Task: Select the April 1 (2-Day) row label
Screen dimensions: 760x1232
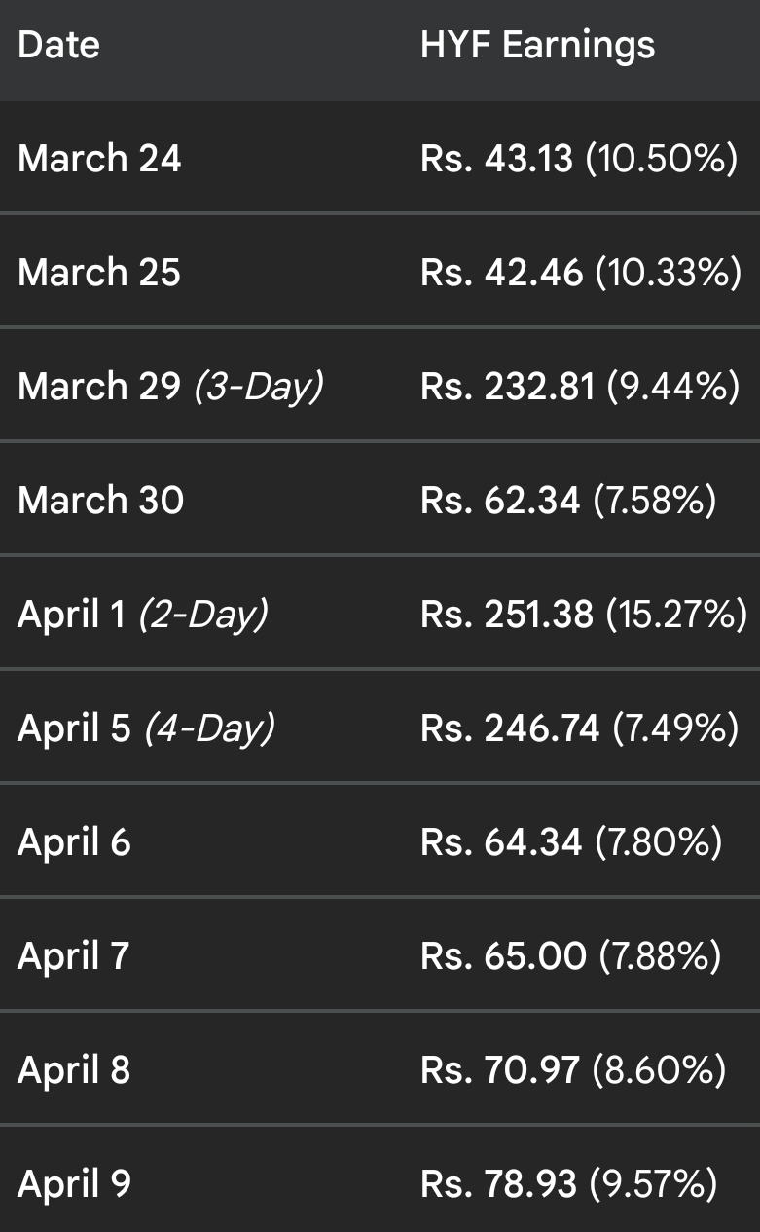Action: pyautogui.click(x=143, y=614)
